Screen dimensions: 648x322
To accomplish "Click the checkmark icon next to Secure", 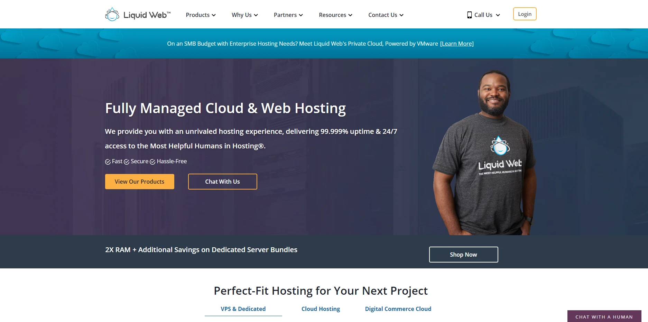I will (127, 162).
